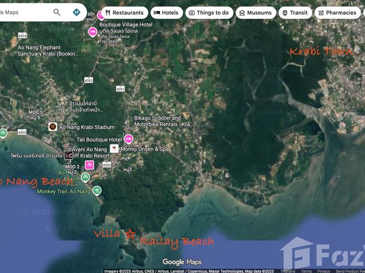Open the Terms link in the footer
The width and height of the screenshot is (365, 273).
pyautogui.click(x=306, y=271)
